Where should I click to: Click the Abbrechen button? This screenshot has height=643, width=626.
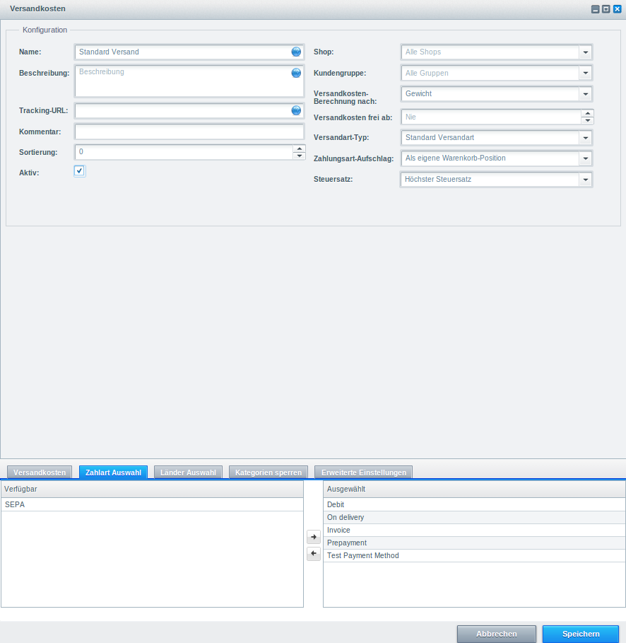coord(496,634)
